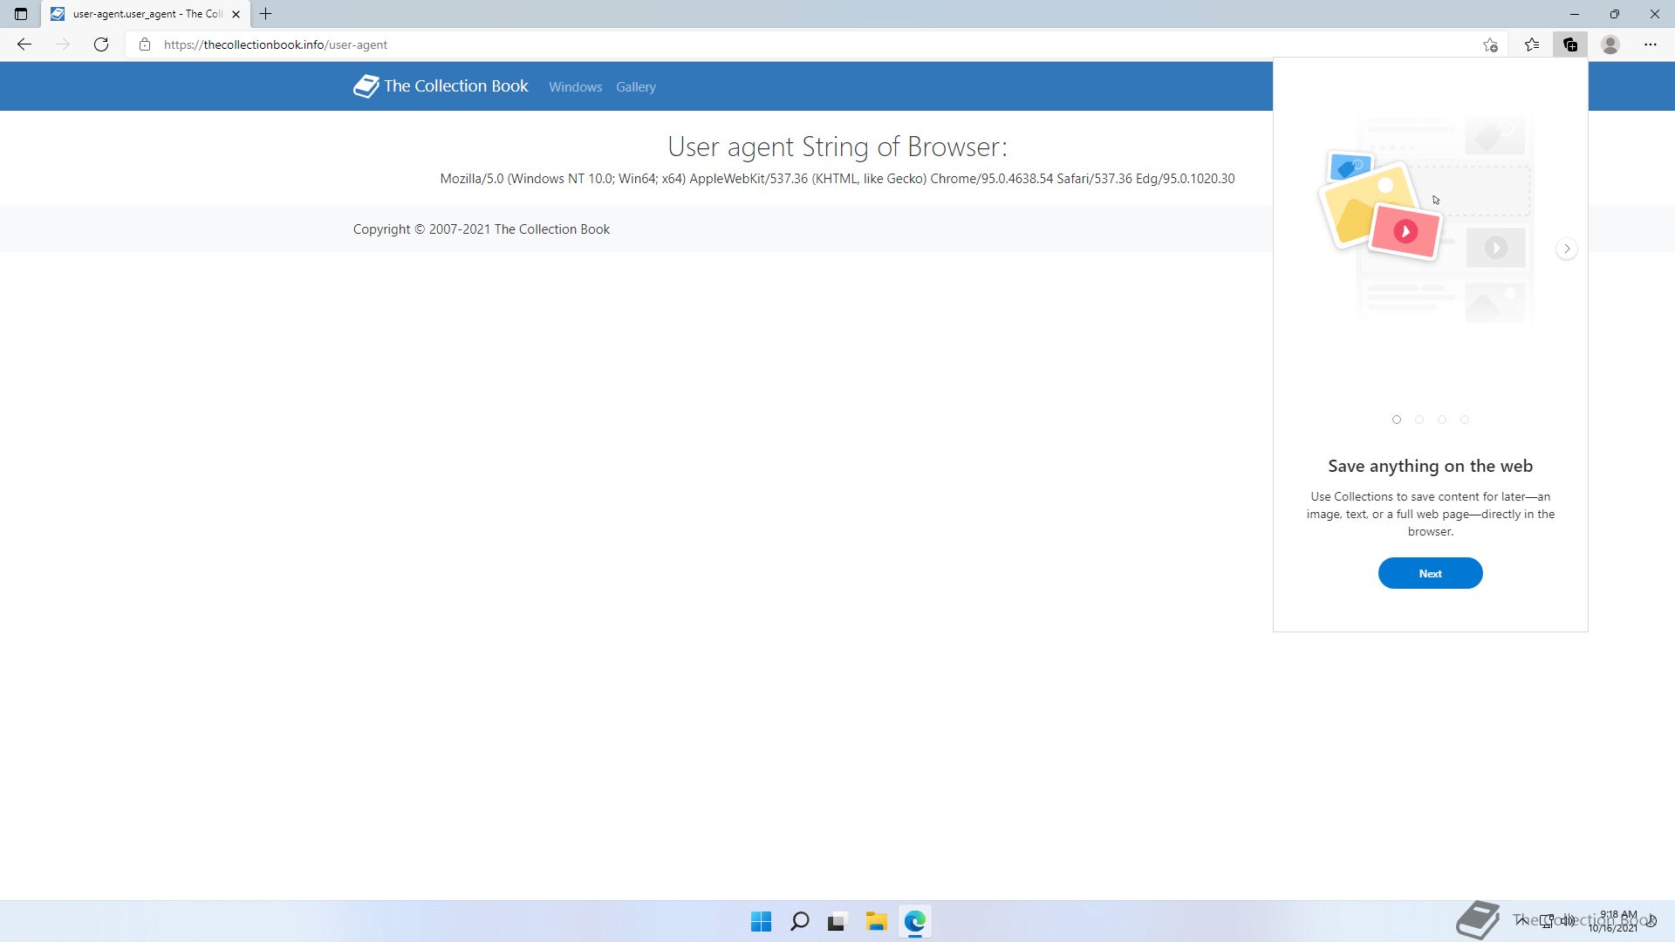Screen dimensions: 1675x942
Task: Open the clock and date flyout
Action: tap(1613, 921)
